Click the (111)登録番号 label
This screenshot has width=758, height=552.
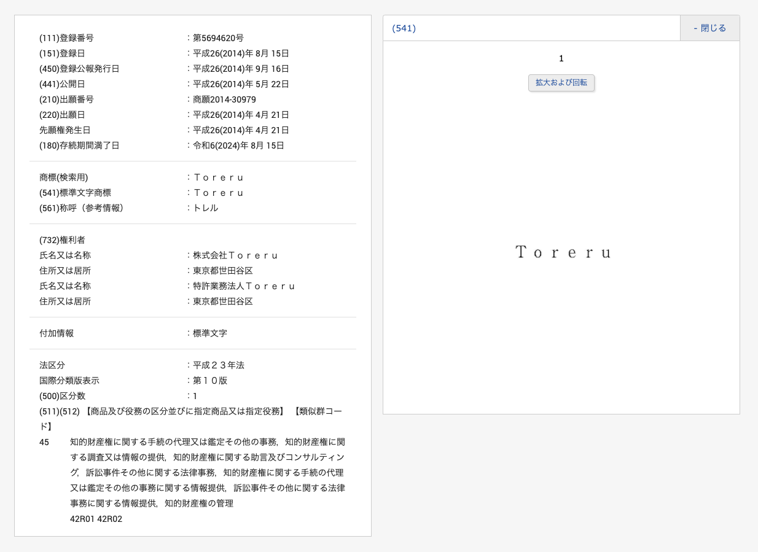tap(66, 38)
